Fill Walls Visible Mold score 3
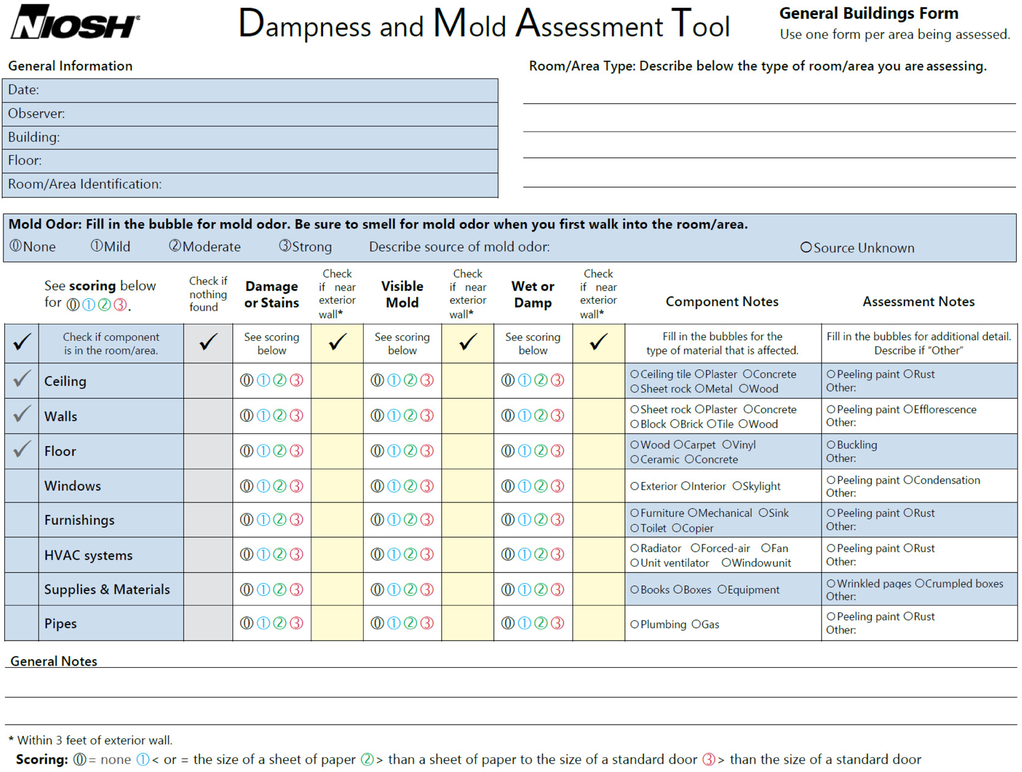Image resolution: width=1022 pixels, height=772 pixels. [x=427, y=416]
